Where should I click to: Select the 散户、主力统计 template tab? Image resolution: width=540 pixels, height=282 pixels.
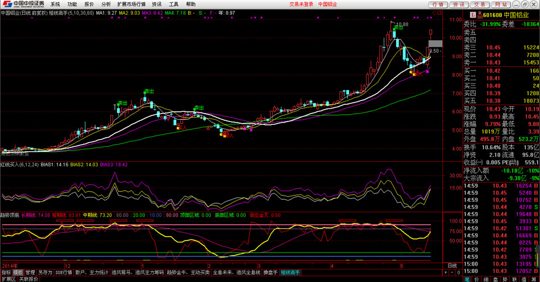92,272
